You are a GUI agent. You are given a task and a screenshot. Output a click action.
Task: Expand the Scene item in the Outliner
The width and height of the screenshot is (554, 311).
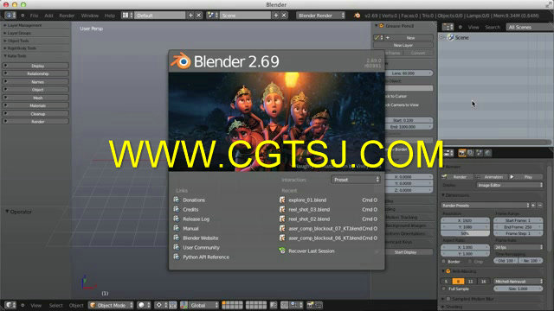(x=441, y=36)
